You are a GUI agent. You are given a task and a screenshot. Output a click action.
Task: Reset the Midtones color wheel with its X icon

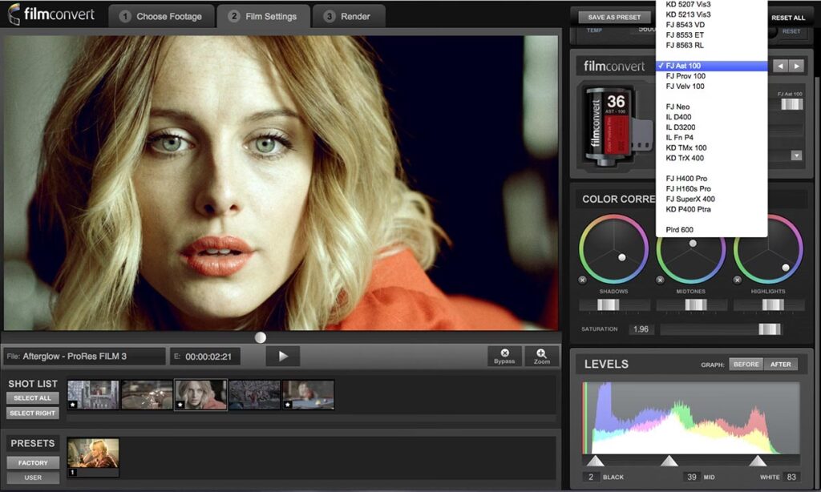click(660, 280)
